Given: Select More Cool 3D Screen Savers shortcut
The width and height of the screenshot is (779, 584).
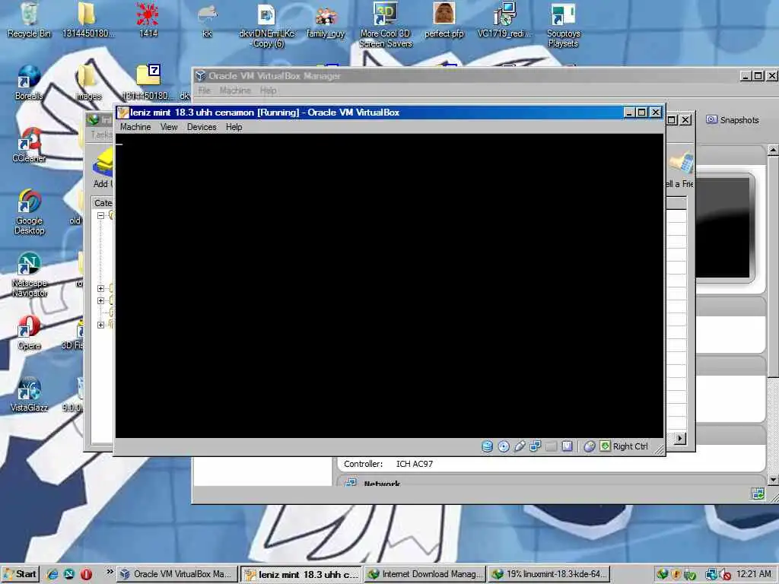Looking at the screenshot, I should [386, 25].
